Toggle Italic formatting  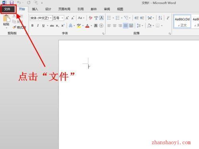point(38,25)
